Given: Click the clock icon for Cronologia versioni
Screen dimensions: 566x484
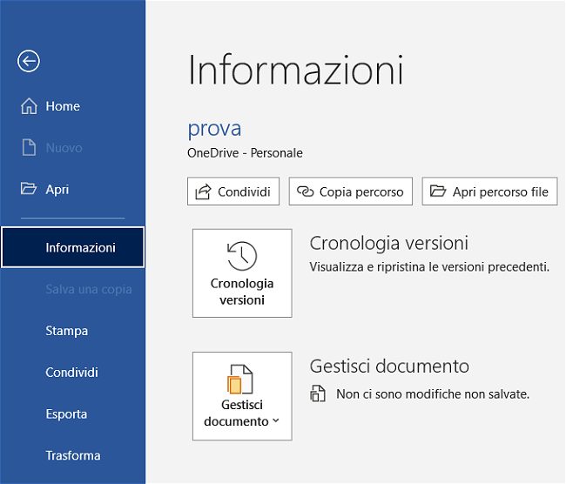Looking at the screenshot, I should (242, 256).
